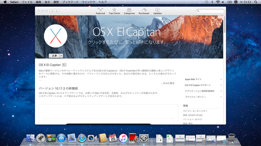Click the カテゴリ: ユーティリティ info line
Screen dimensions: 261x146
click(x=195, y=111)
